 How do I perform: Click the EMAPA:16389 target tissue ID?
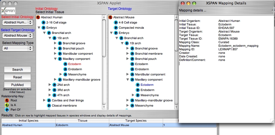[228, 39]
